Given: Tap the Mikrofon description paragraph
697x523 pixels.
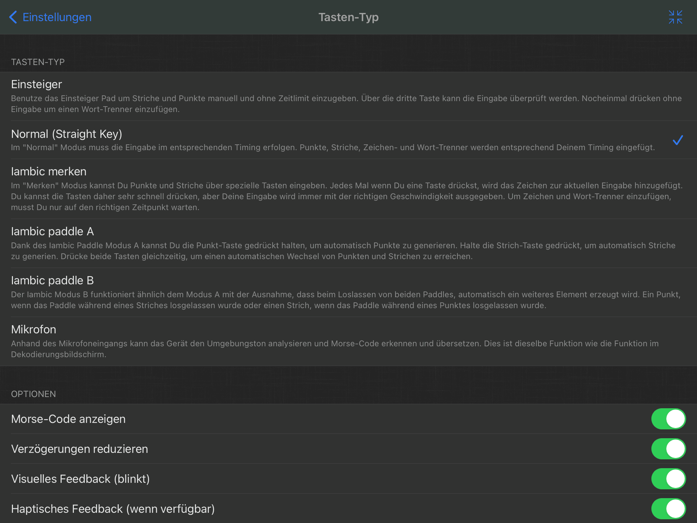Looking at the screenshot, I should click(335, 349).
